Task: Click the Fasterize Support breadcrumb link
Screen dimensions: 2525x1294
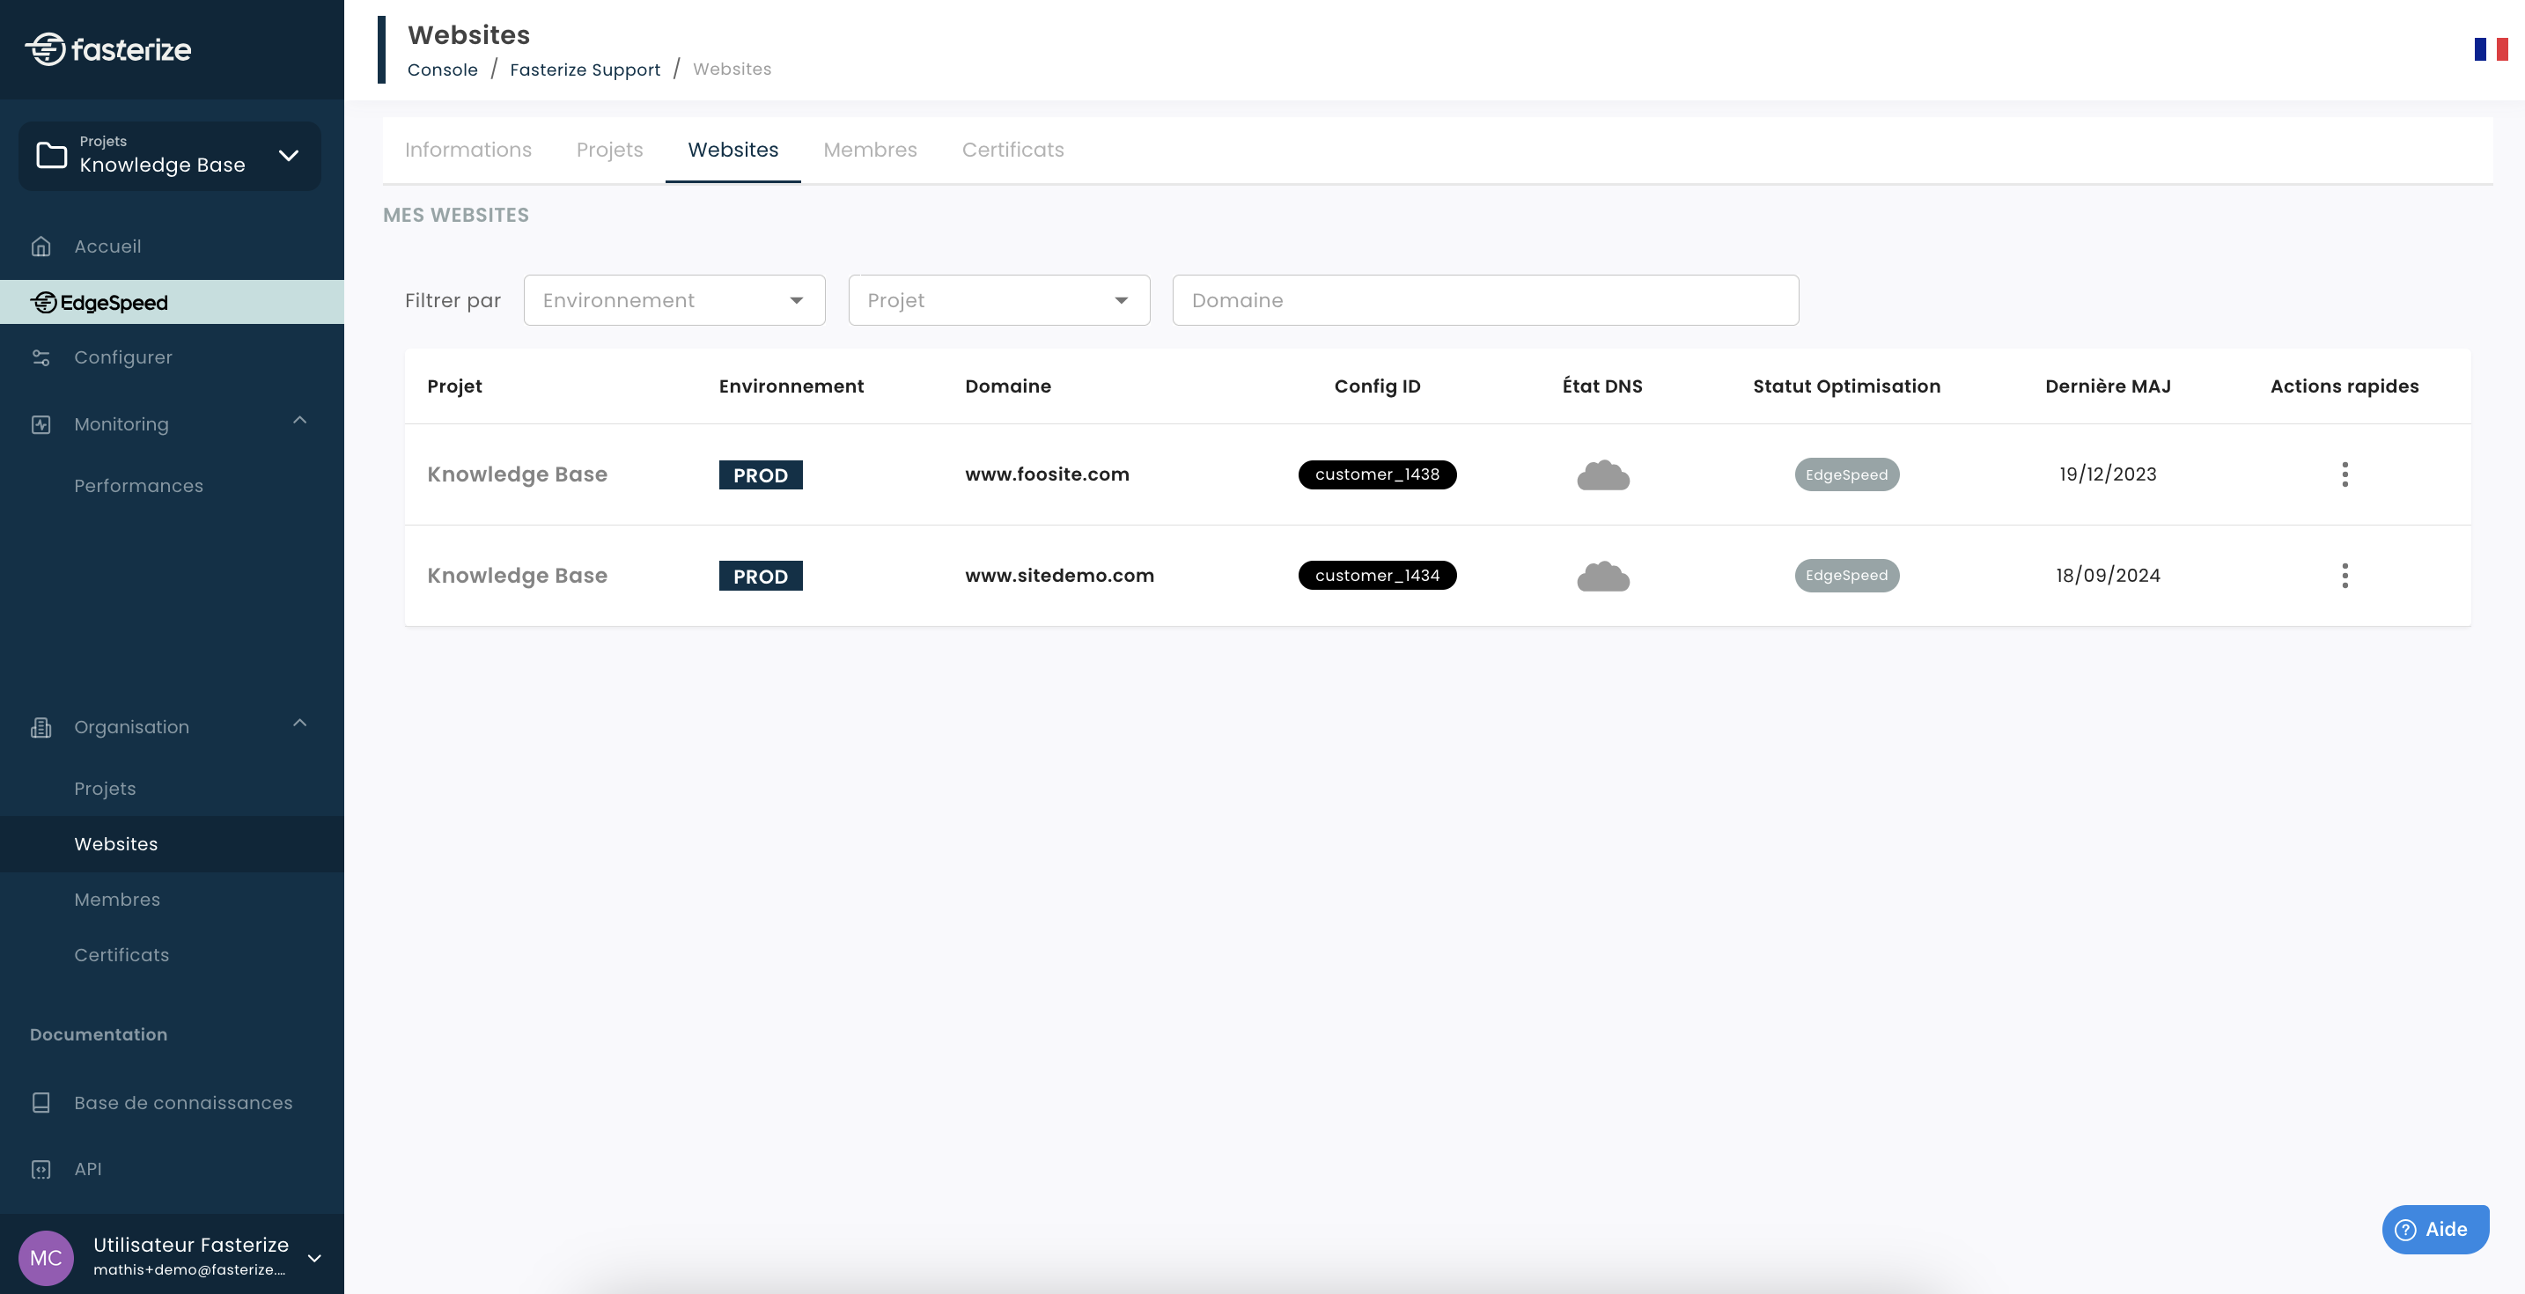Action: tap(585, 70)
